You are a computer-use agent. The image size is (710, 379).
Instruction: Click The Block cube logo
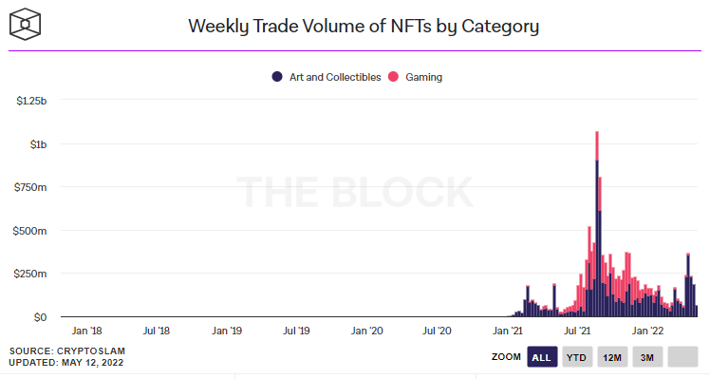[x=25, y=24]
